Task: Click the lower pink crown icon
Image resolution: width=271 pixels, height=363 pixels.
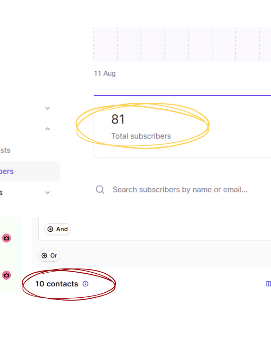Action: (x=6, y=275)
